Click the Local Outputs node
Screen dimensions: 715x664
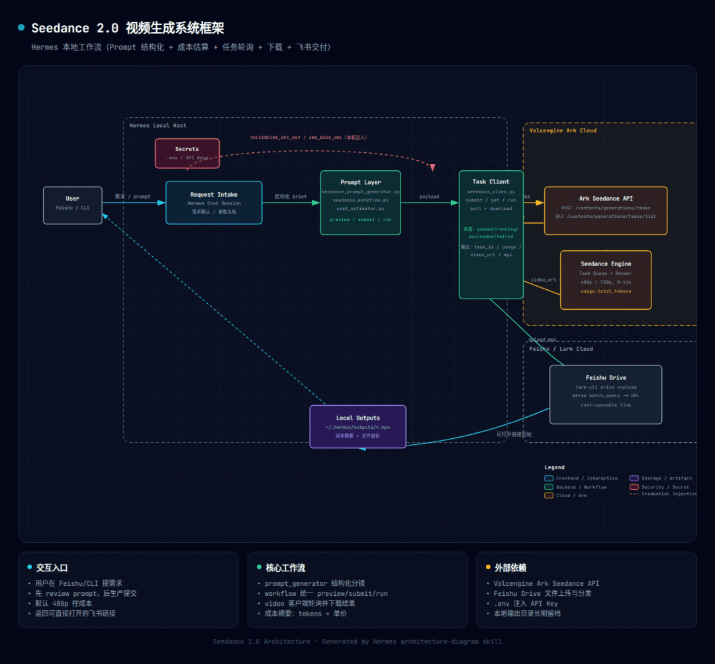click(358, 426)
